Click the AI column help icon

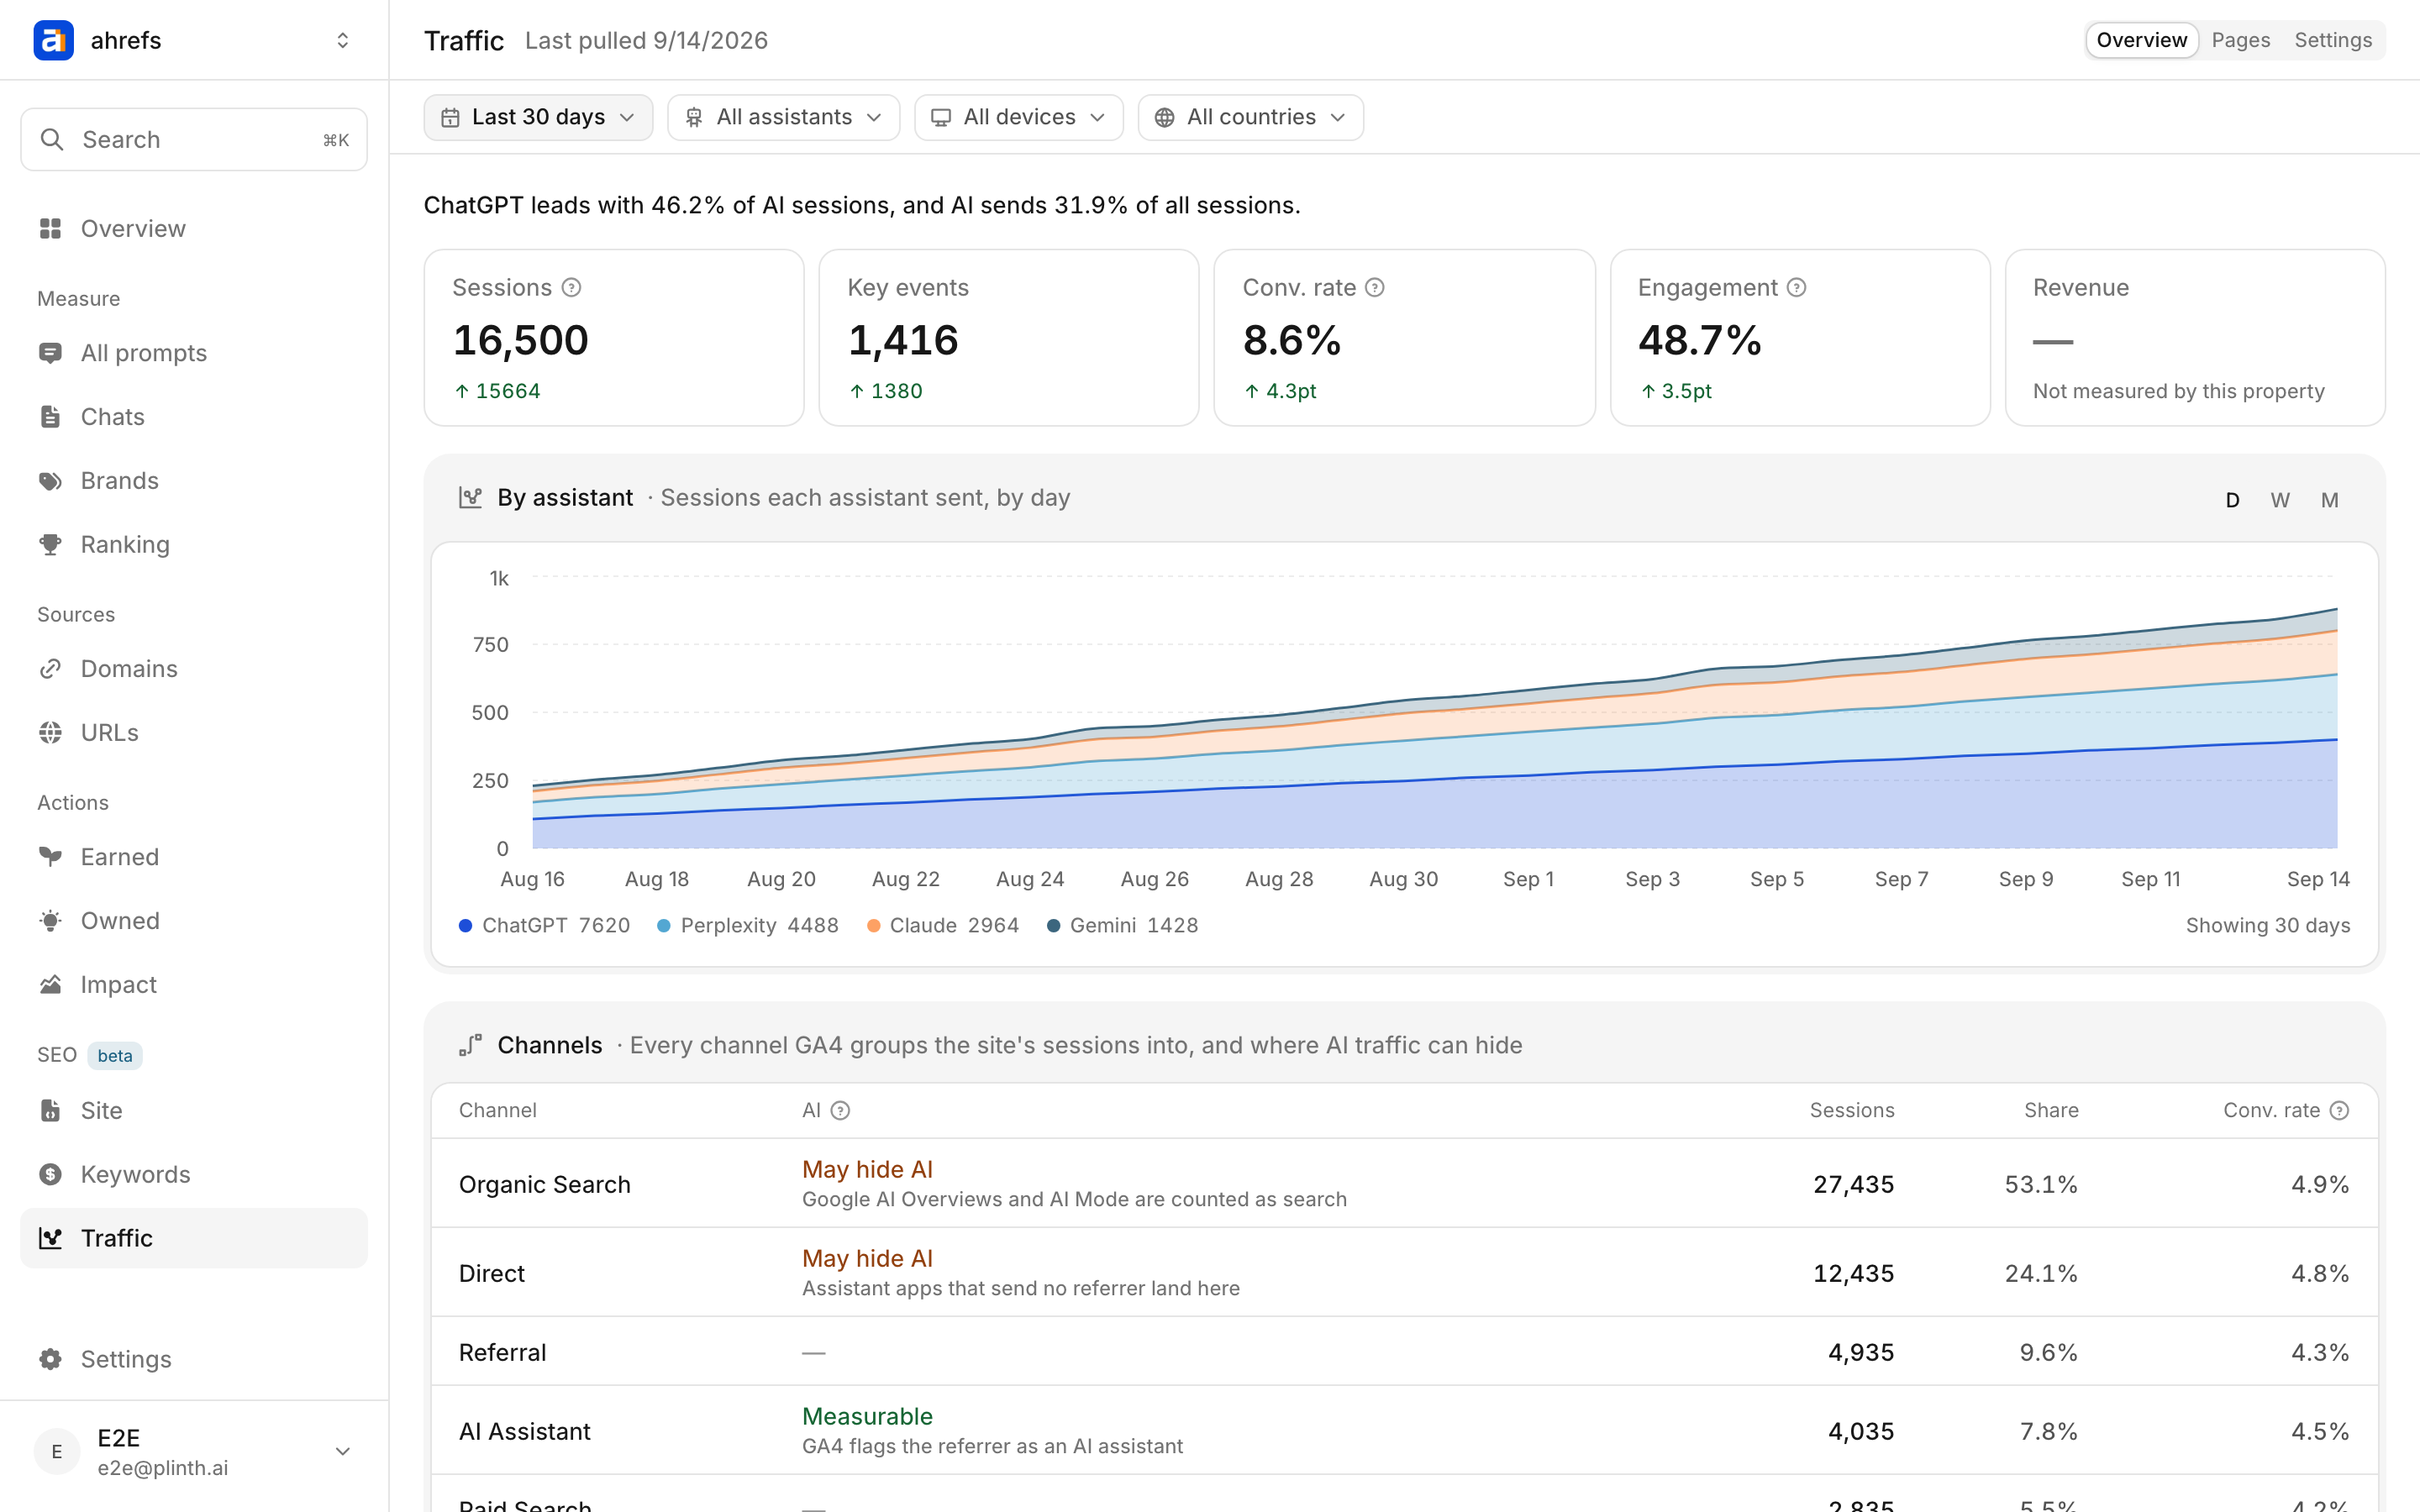pyautogui.click(x=841, y=1111)
